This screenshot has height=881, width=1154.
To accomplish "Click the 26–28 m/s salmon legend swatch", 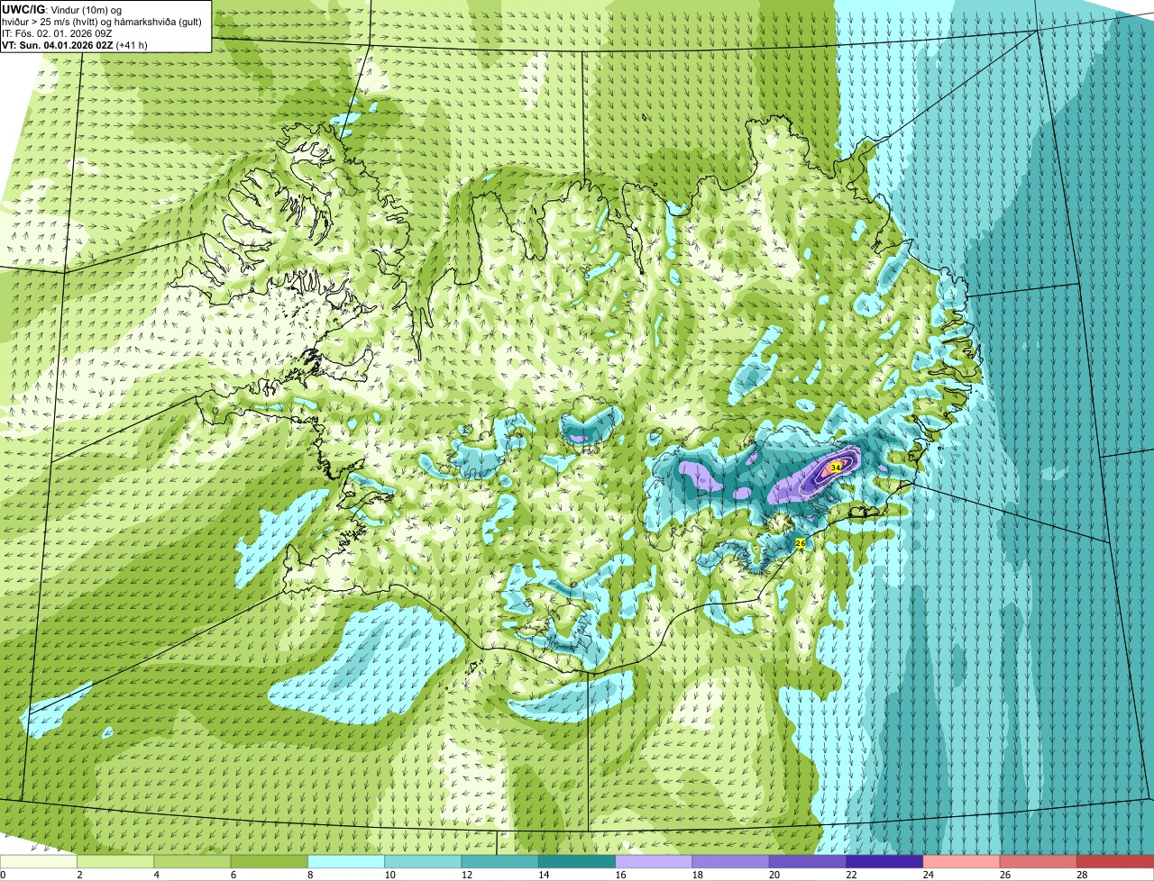I will click(1039, 861).
